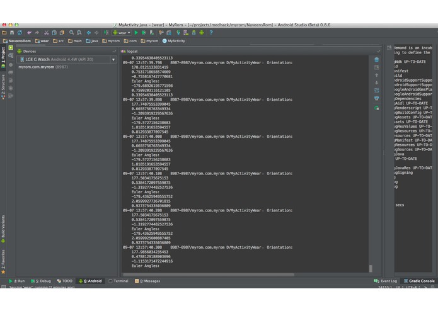This screenshot has height=311, width=438.
Task: Click the green screen record icon beside Devices
Action: 11,48
